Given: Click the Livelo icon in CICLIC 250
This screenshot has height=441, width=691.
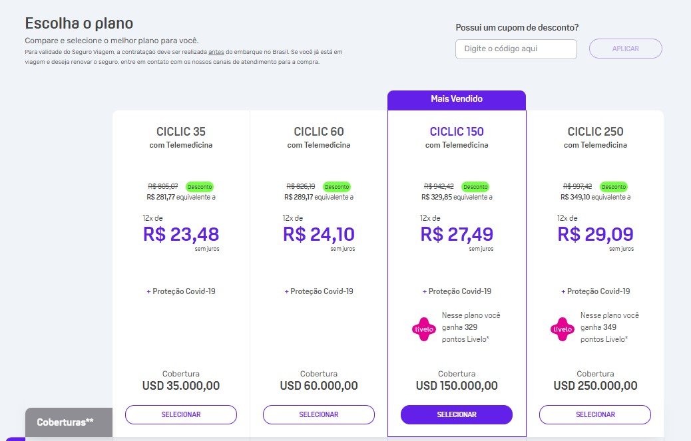Looking at the screenshot, I should click(563, 329).
